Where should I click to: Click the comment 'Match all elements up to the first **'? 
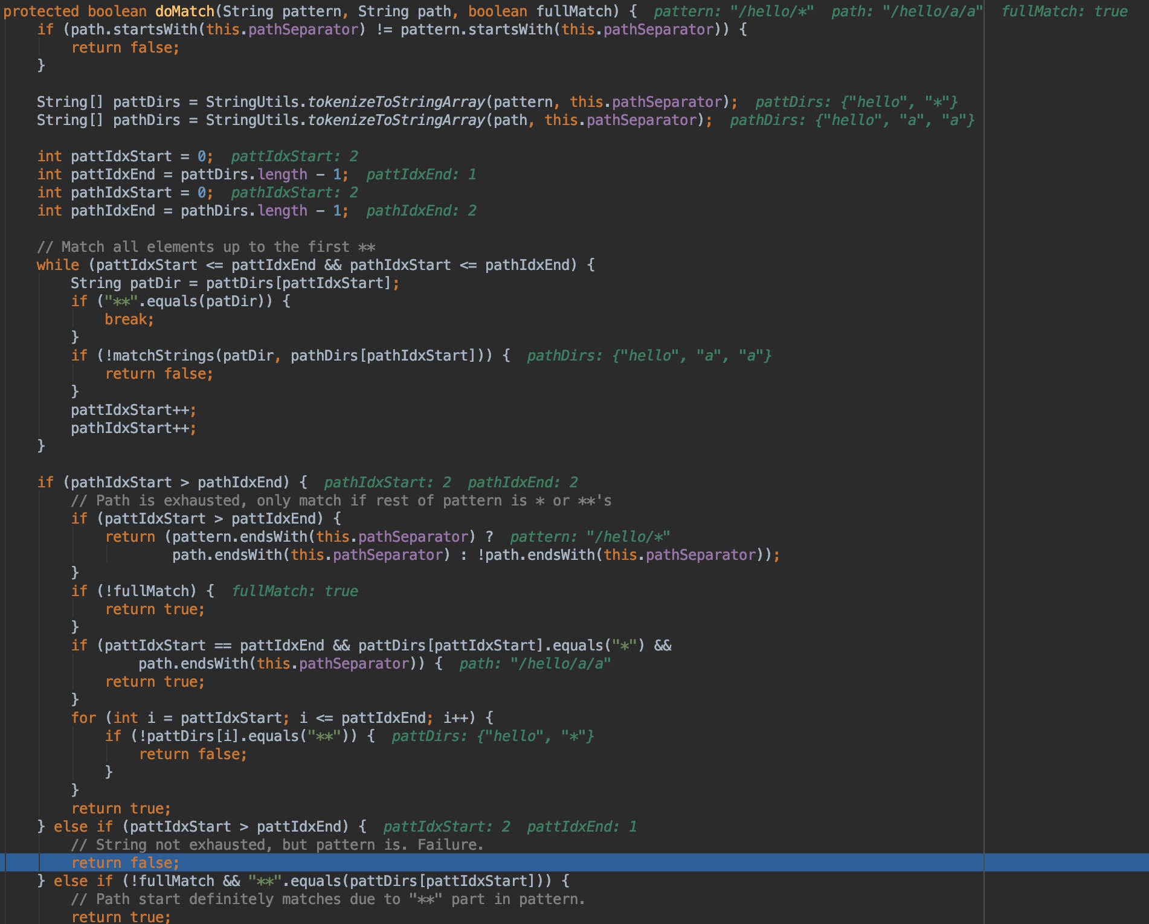(206, 247)
